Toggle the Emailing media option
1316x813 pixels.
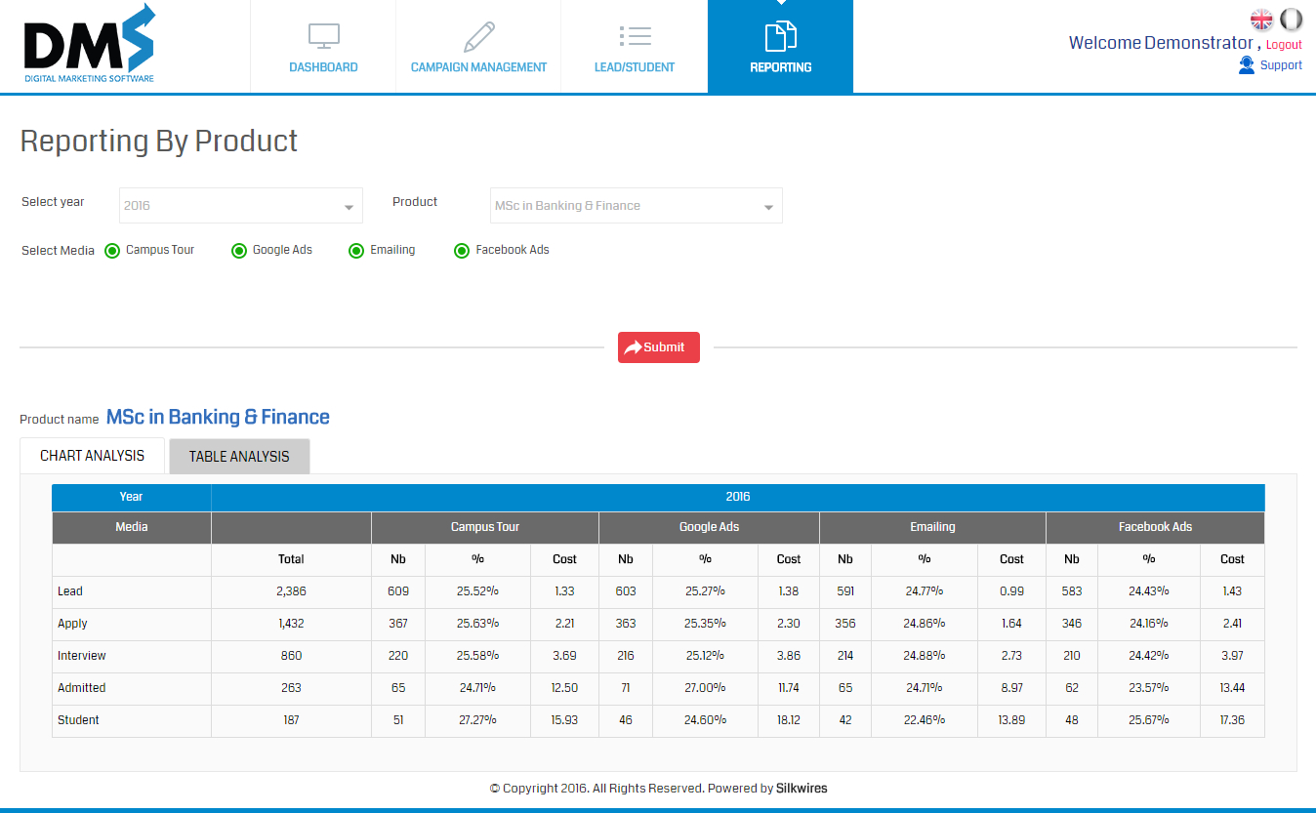click(356, 251)
